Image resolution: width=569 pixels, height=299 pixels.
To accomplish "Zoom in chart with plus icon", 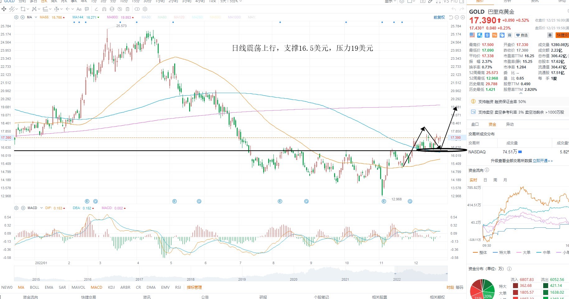I will [x=463, y=17].
